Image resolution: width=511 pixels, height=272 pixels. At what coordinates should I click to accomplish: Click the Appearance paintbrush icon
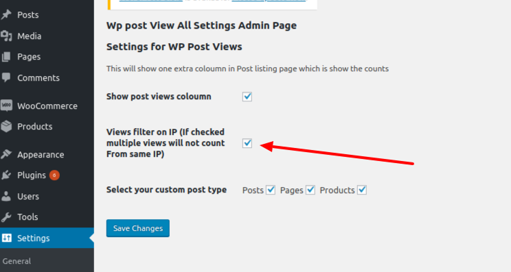pos(6,154)
